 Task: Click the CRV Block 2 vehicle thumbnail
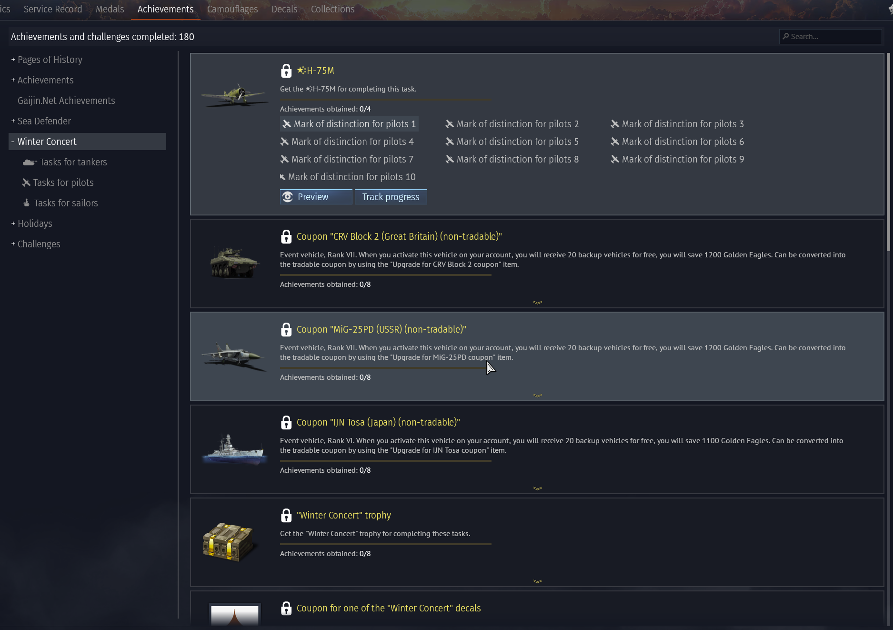(234, 263)
